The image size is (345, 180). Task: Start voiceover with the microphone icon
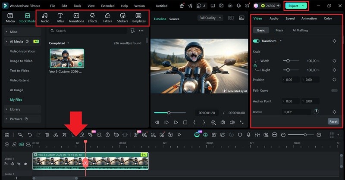coord(249,135)
